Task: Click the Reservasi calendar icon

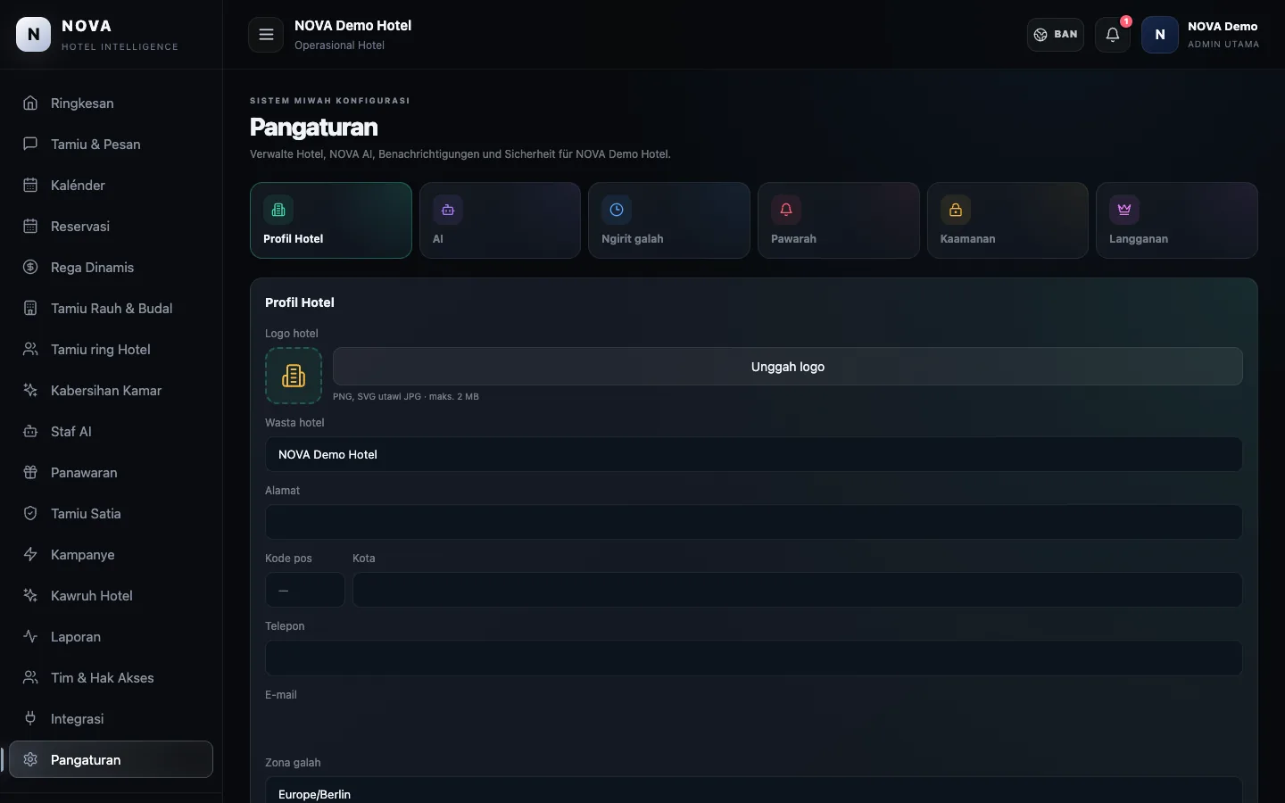Action: point(30,227)
